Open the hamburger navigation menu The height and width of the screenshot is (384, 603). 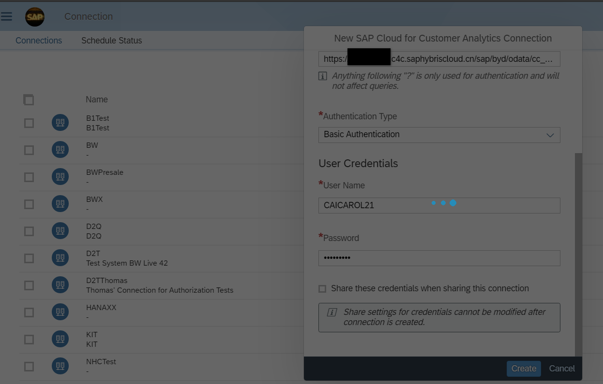(x=6, y=16)
